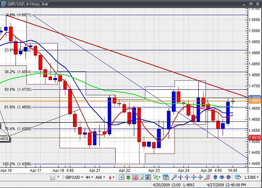Open the trade order icon dropdown

pos(238,177)
